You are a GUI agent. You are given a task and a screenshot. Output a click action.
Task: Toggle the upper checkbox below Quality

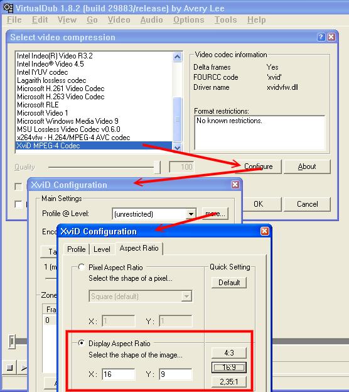(18, 187)
